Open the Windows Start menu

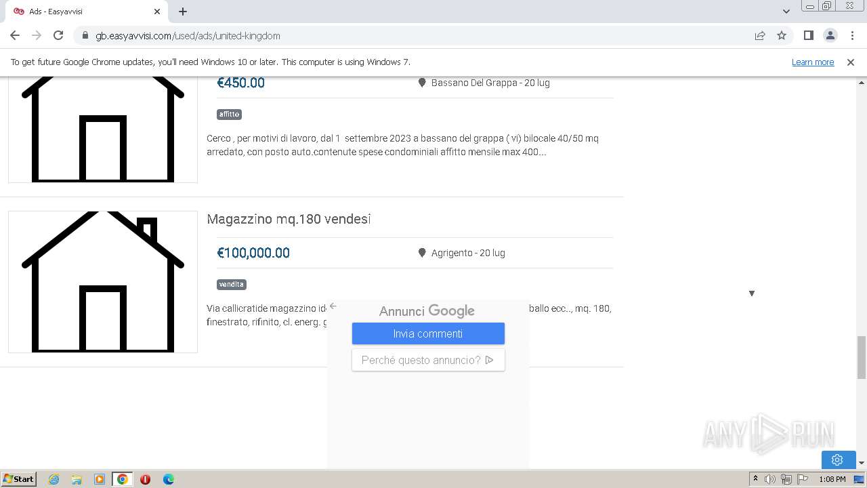[x=18, y=479]
